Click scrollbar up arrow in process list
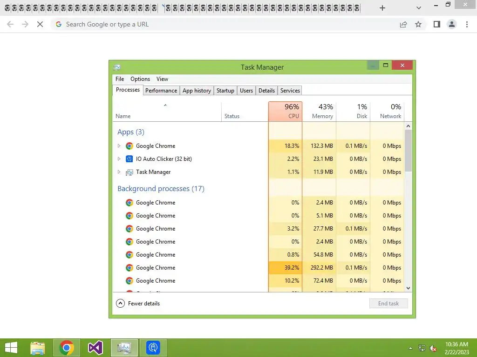477x357 pixels. tap(408, 126)
